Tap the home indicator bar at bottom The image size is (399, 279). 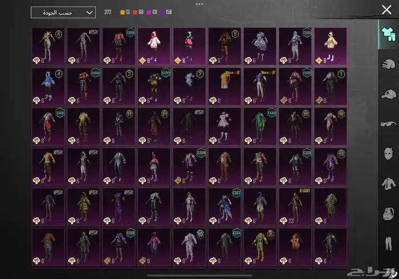[199, 275]
